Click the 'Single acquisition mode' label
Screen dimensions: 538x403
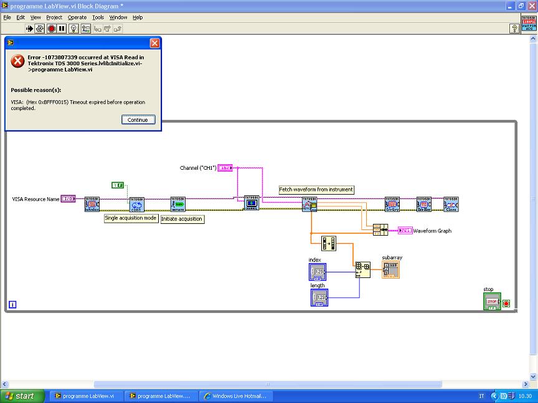click(x=131, y=218)
